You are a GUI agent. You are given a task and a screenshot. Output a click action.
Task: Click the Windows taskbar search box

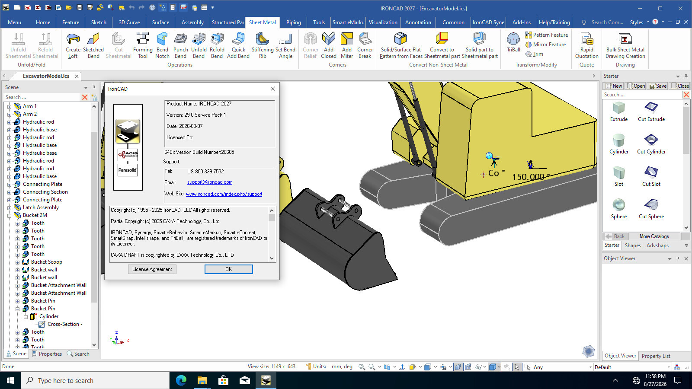(95, 380)
